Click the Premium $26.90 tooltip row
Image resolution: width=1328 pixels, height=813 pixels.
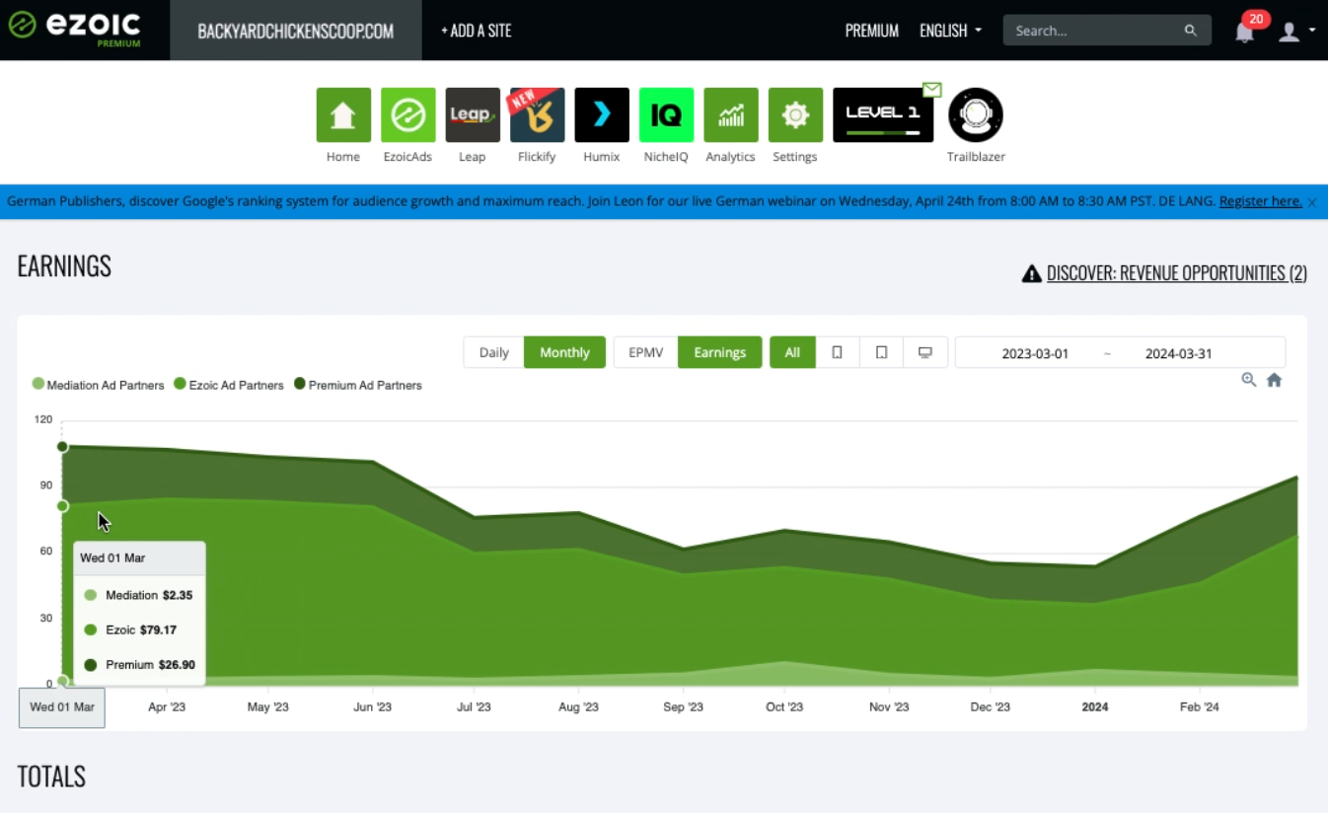[139, 665]
